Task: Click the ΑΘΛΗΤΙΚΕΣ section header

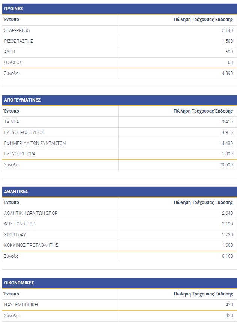Action: tap(16, 192)
